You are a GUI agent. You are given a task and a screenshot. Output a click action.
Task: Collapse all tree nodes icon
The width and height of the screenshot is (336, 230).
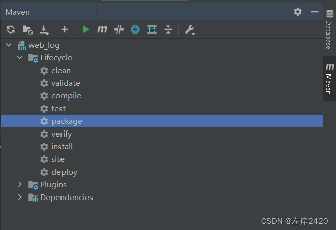[168, 29]
